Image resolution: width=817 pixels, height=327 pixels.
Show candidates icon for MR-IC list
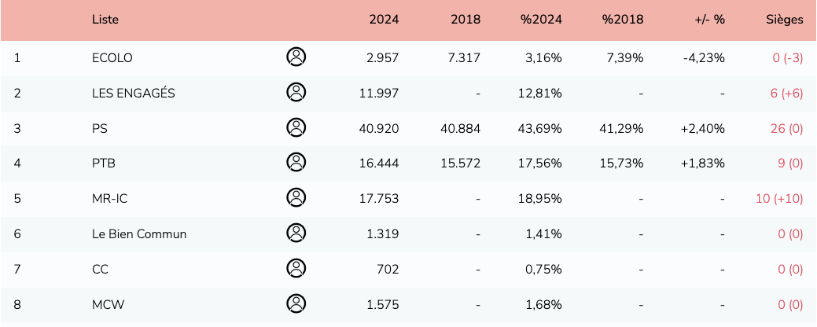click(296, 197)
